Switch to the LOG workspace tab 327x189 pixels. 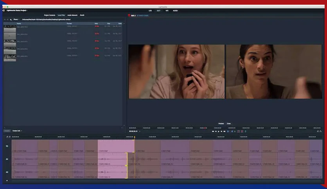coord(150,11)
